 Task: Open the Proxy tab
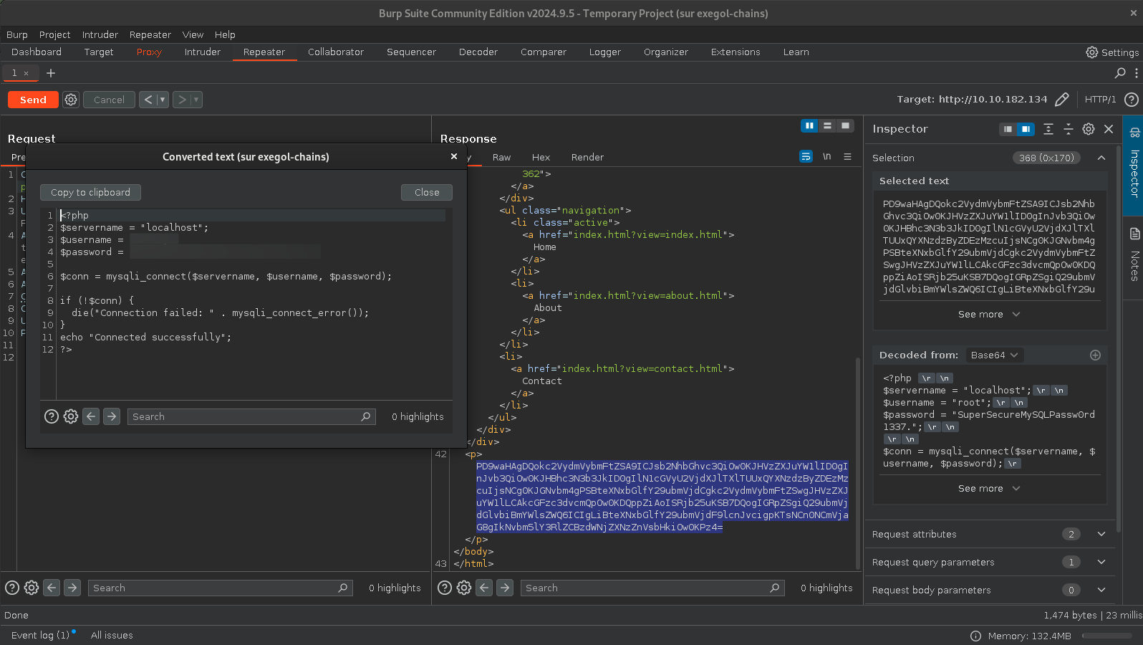[x=149, y=52]
